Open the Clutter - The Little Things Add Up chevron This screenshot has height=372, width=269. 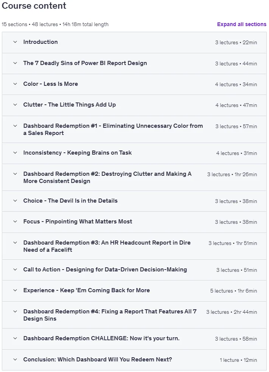coord(15,105)
